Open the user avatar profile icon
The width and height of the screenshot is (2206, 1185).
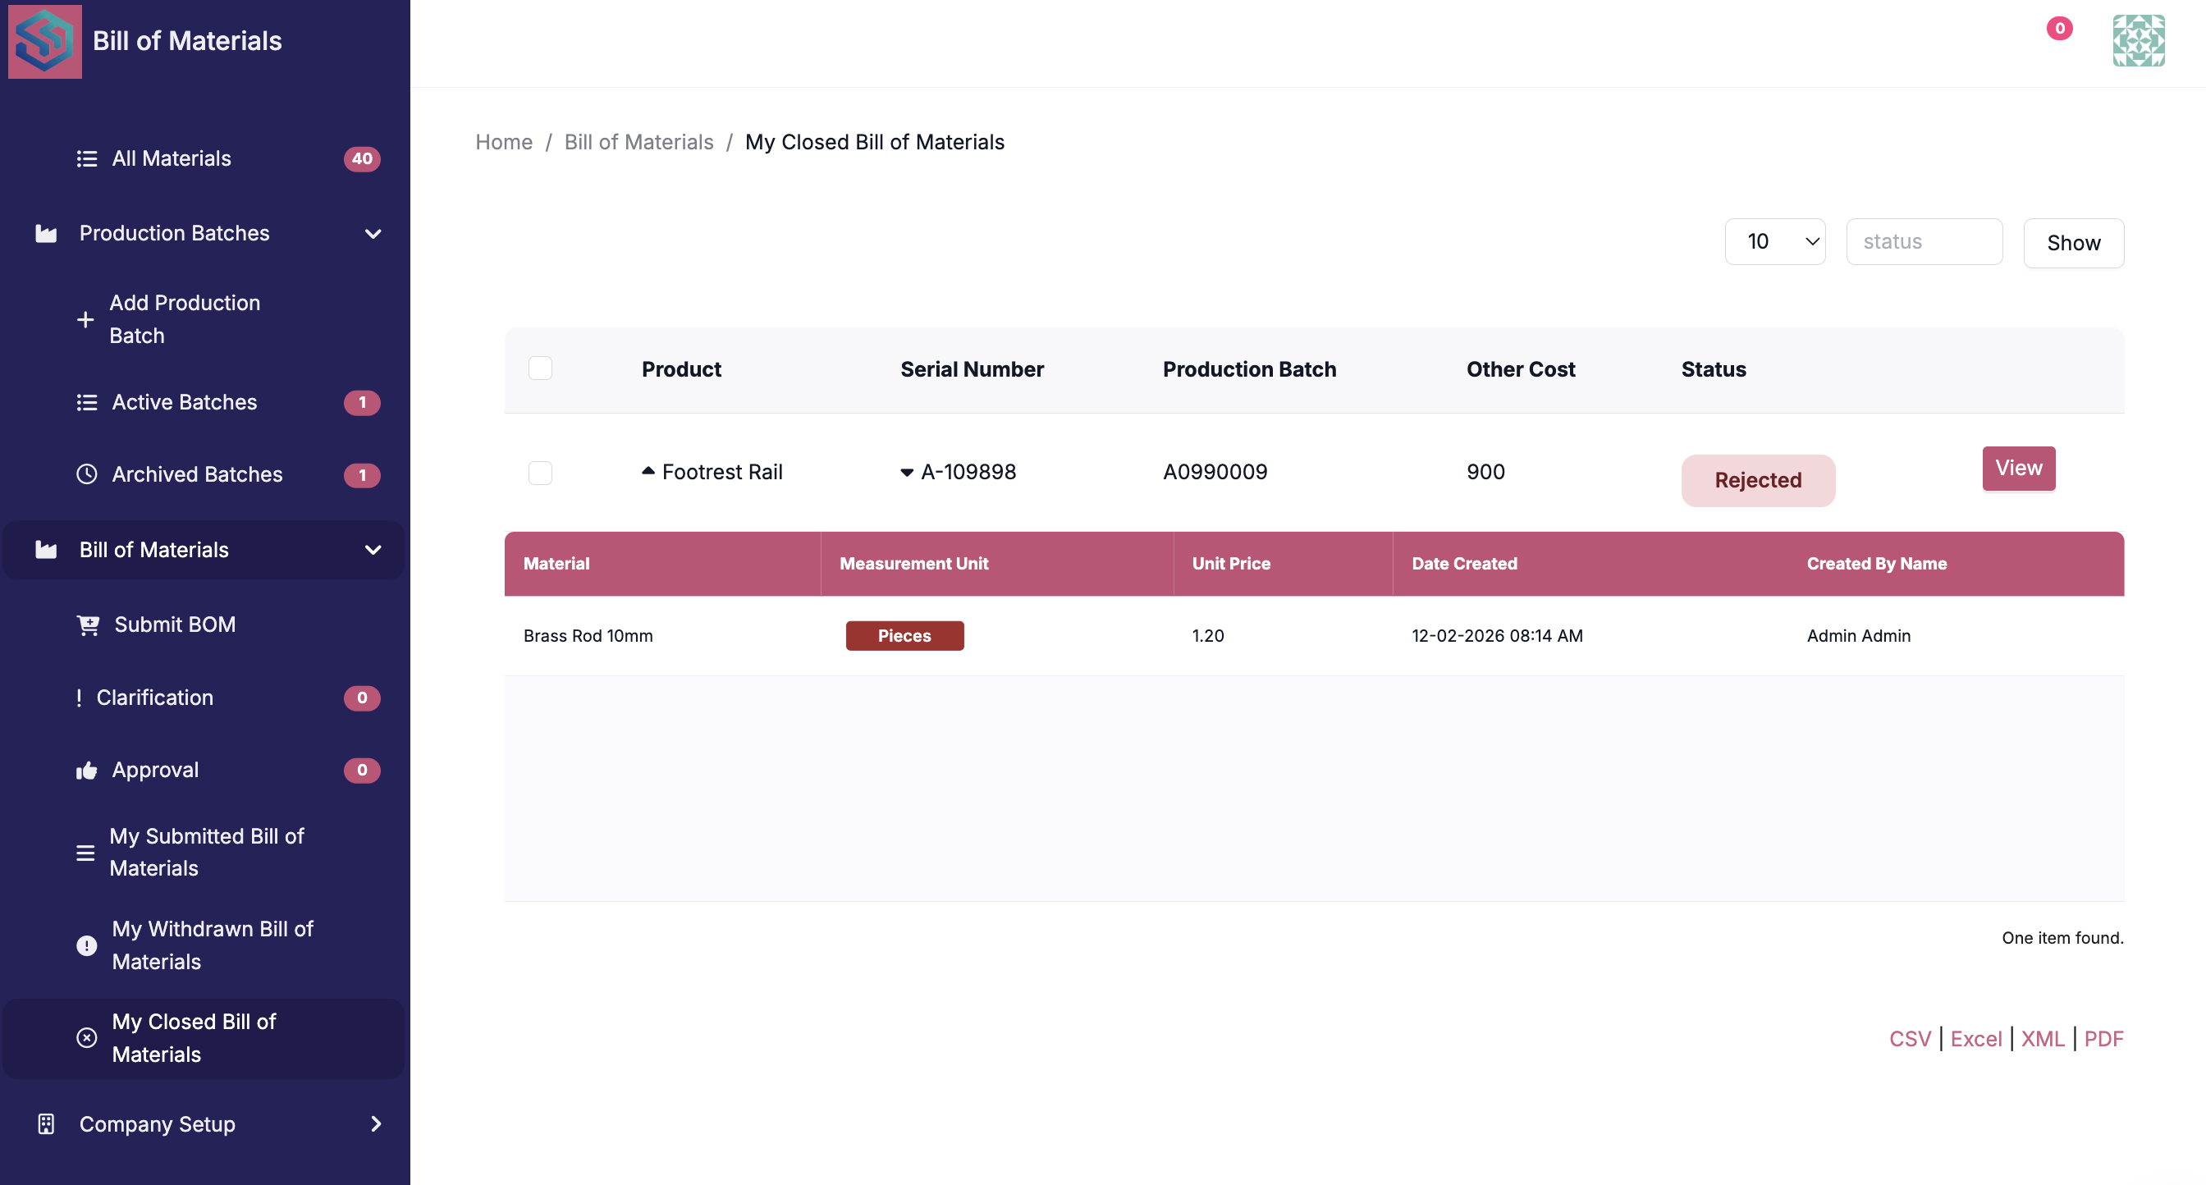pyautogui.click(x=2138, y=40)
